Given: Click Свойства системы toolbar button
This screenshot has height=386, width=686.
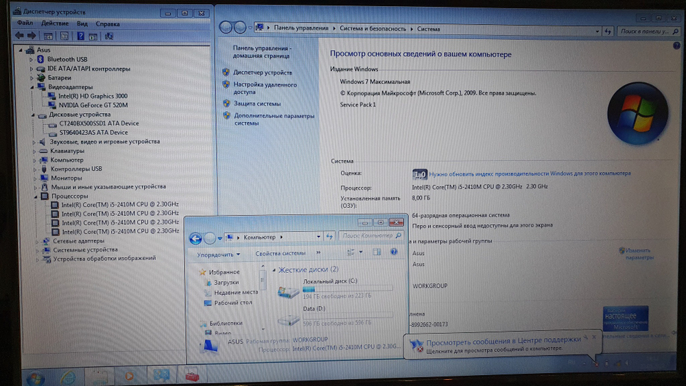Looking at the screenshot, I should [x=281, y=253].
